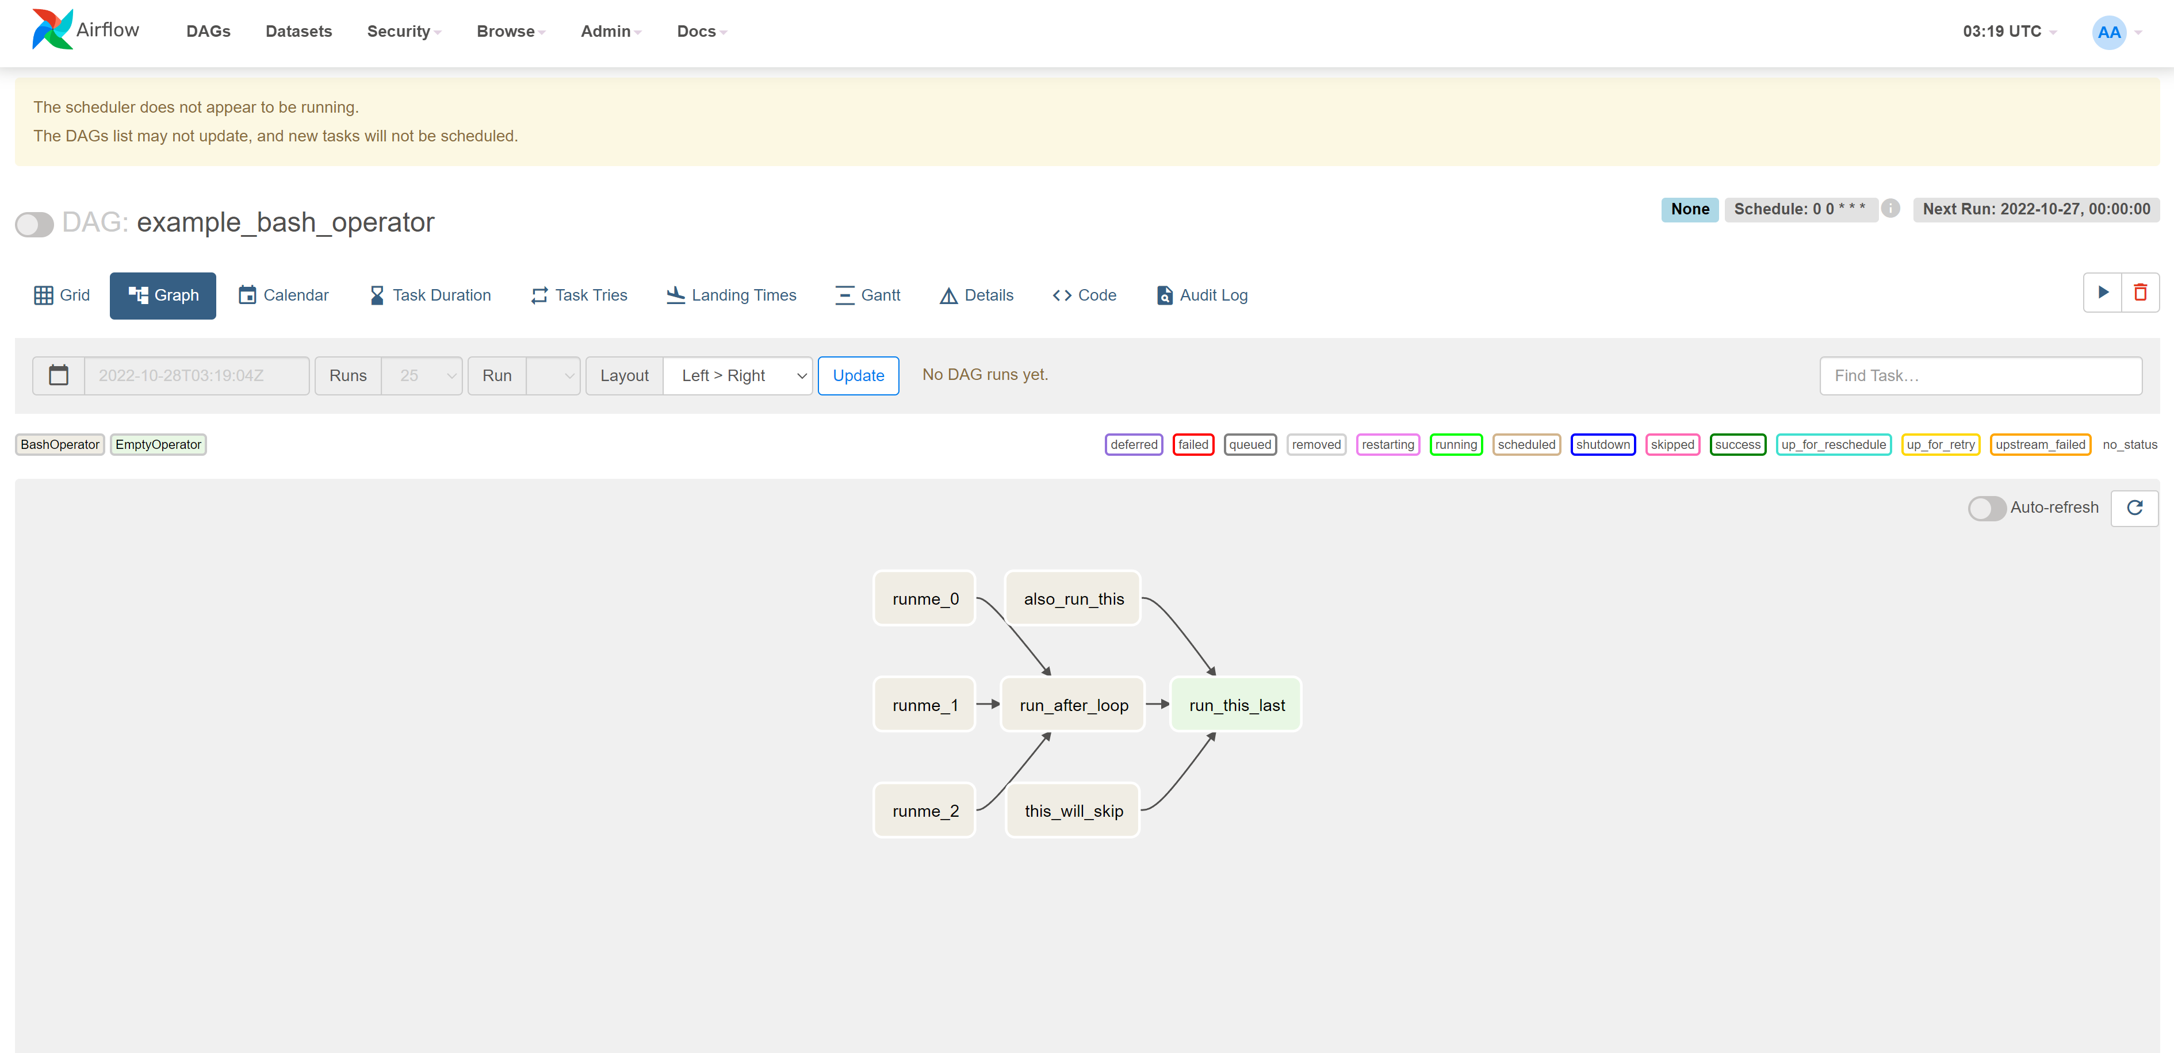Click the refresh graph icon button
The height and width of the screenshot is (1053, 2174).
2134,508
